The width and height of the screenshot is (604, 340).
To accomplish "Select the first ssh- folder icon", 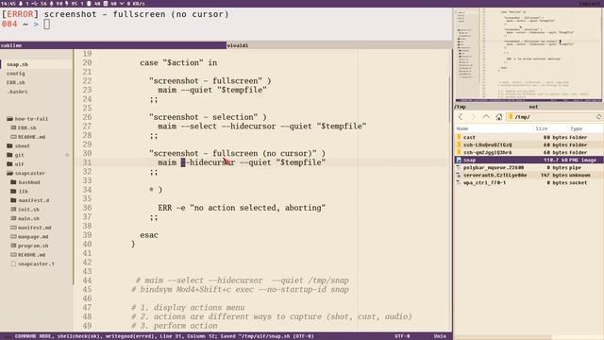I will coord(459,144).
